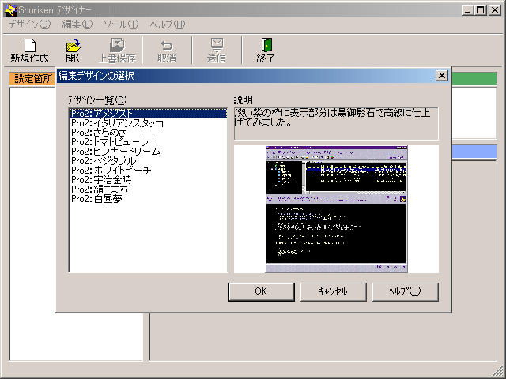Image resolution: width=506 pixels, height=379 pixels.
Task: Select Pro2:ベジタブル design
Action: tap(148, 161)
